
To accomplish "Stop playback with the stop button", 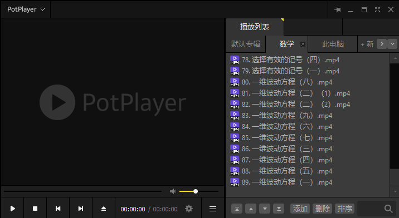I will (x=35, y=209).
